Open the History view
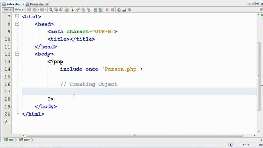This screenshot has width=263, height=148. click(x=19, y=9)
